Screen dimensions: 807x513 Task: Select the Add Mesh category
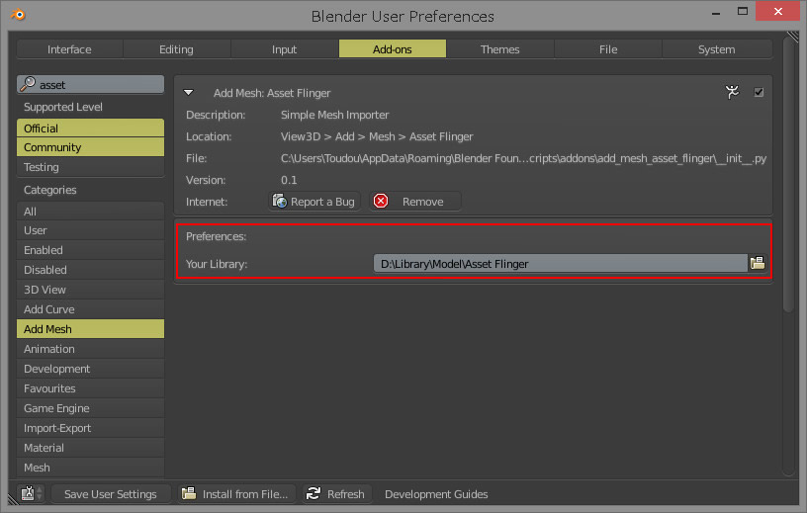91,329
